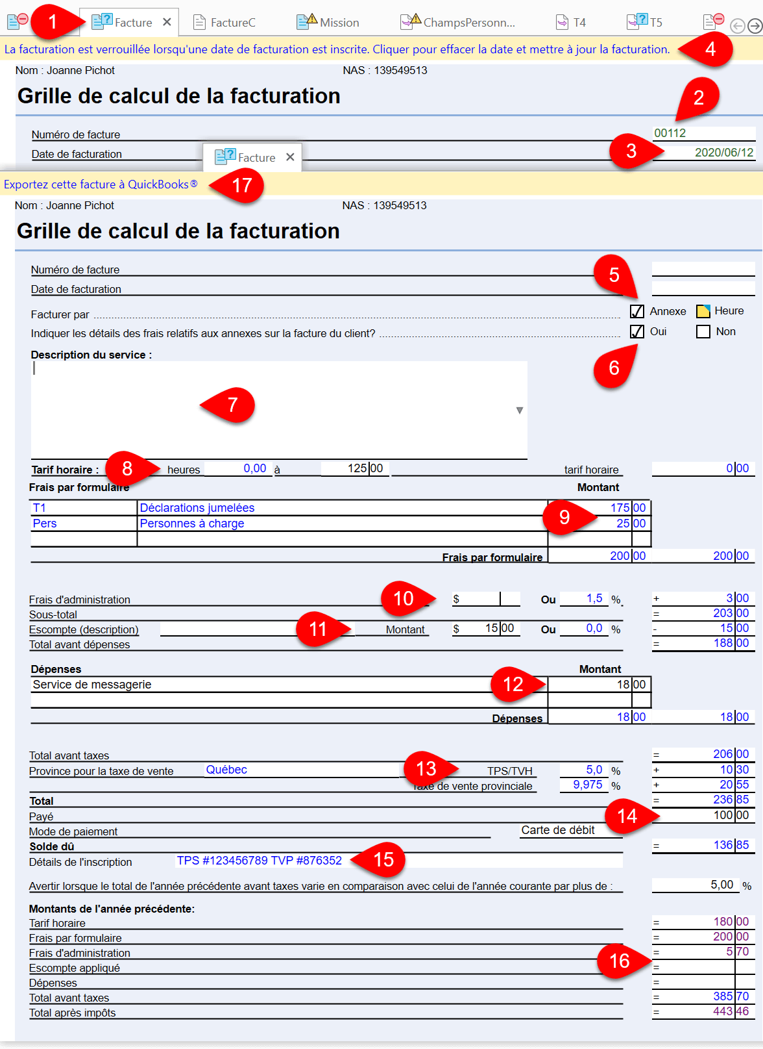
Task: Select the Pers form cell
Action: point(84,524)
